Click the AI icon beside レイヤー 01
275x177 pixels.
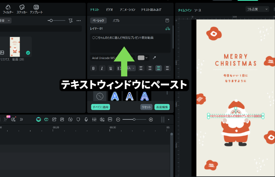point(168,28)
